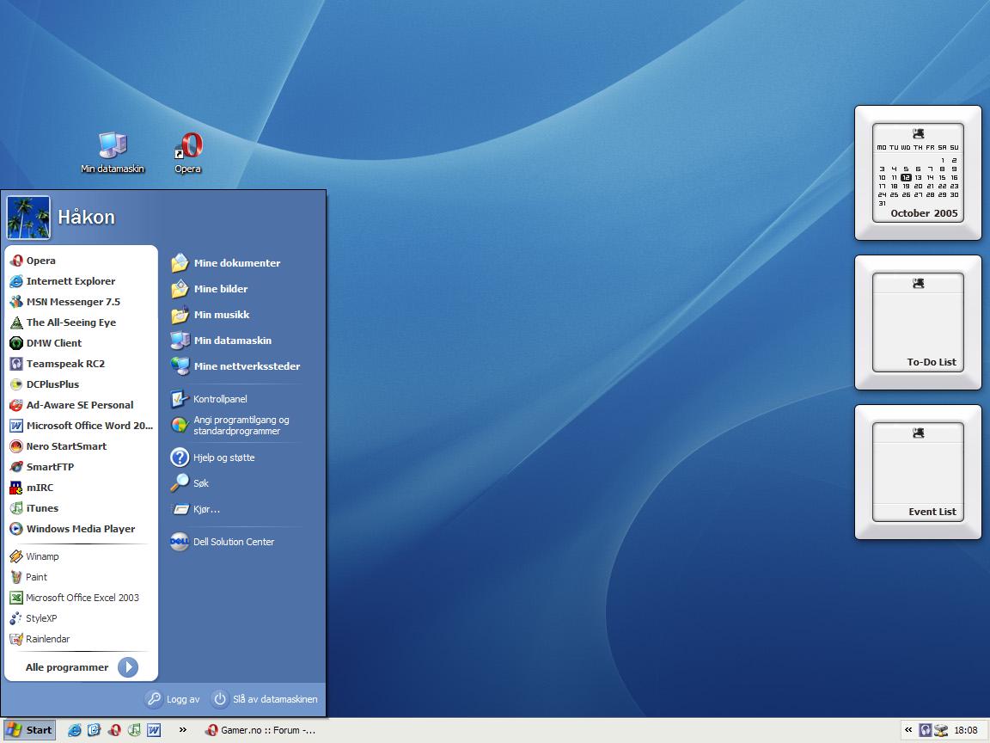Launch Winamp
The width and height of the screenshot is (990, 743).
pyautogui.click(x=81, y=556)
